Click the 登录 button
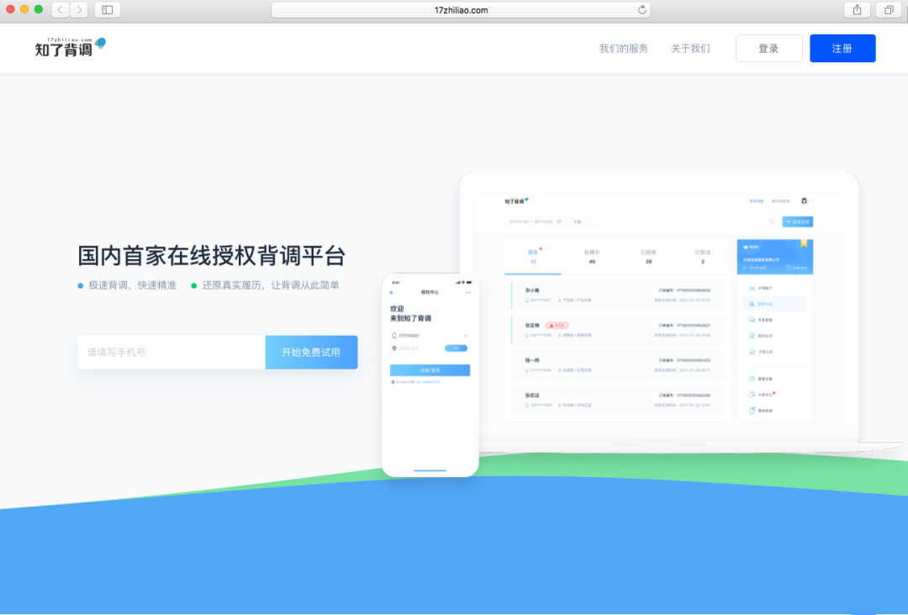This screenshot has width=908, height=615. pos(768,49)
